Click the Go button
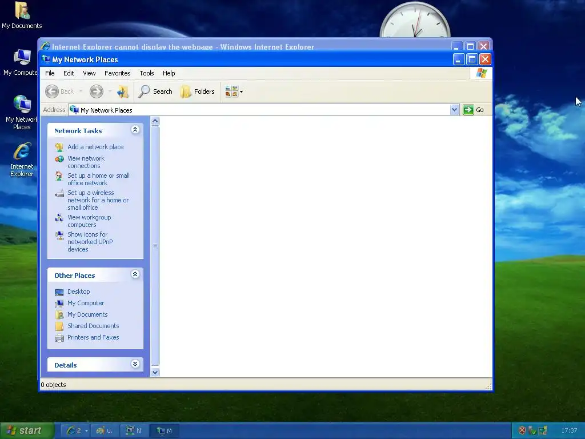This screenshot has width=585, height=439. point(474,110)
